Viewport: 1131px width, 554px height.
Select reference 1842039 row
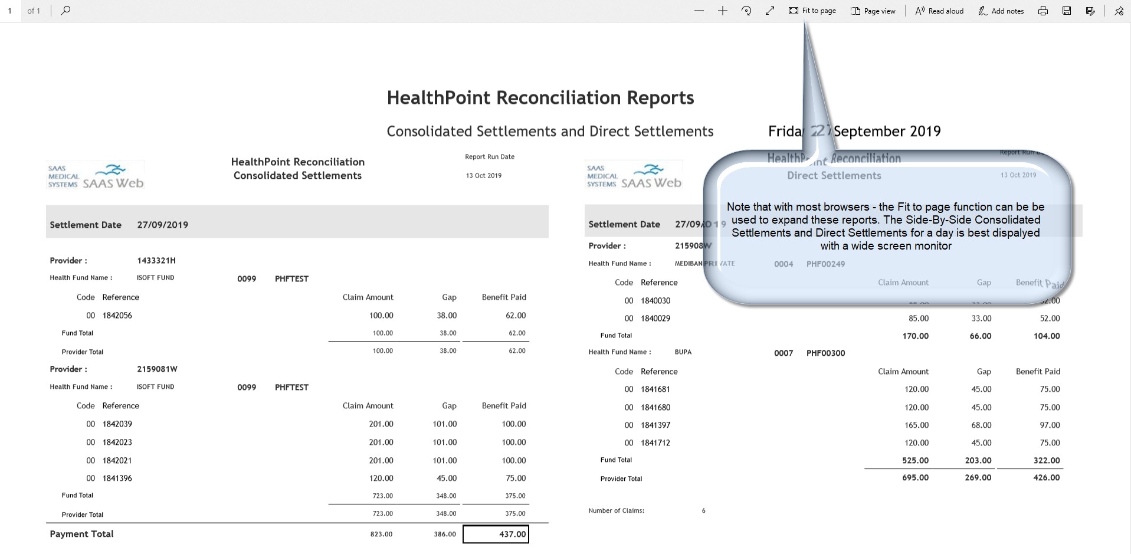pyautogui.click(x=117, y=424)
